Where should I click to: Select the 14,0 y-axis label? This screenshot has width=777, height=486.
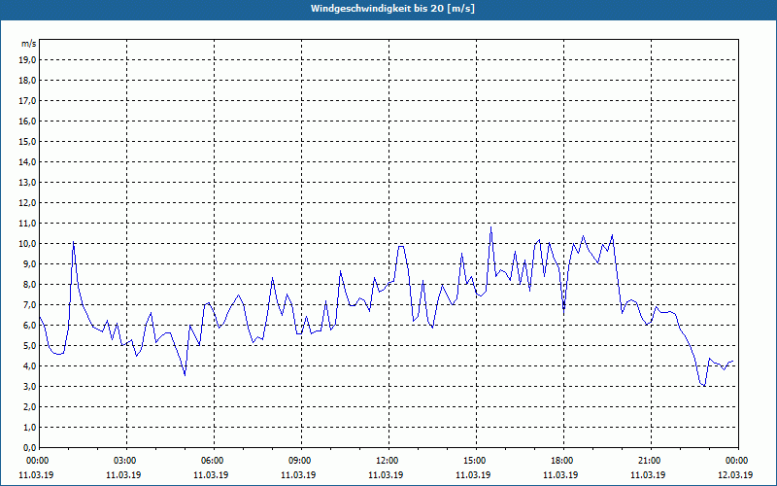coord(27,162)
